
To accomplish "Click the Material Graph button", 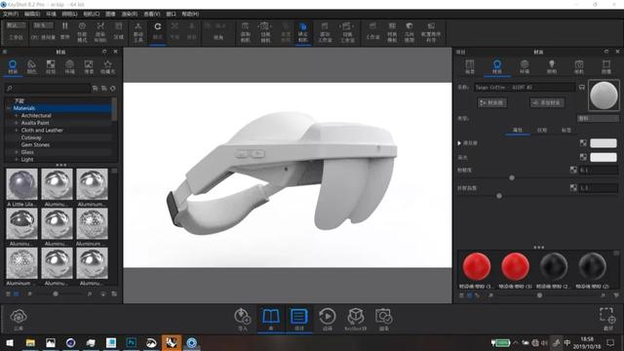I will click(491, 102).
